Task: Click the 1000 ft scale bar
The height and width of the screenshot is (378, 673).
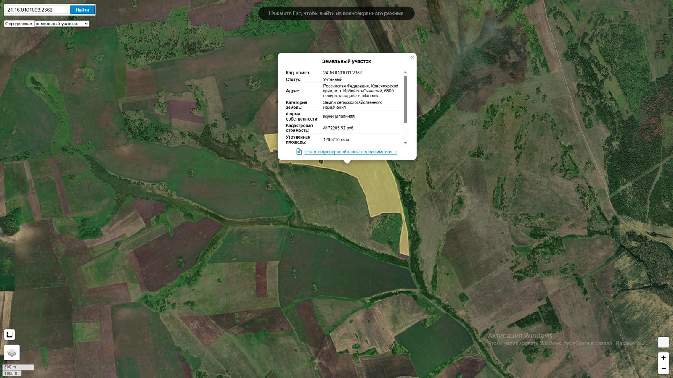Action: pyautogui.click(x=12, y=373)
